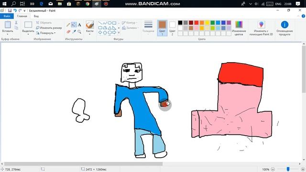This screenshot has height=172, width=306.
Task: Open the Action Center notifications icon
Action: [298, 4]
